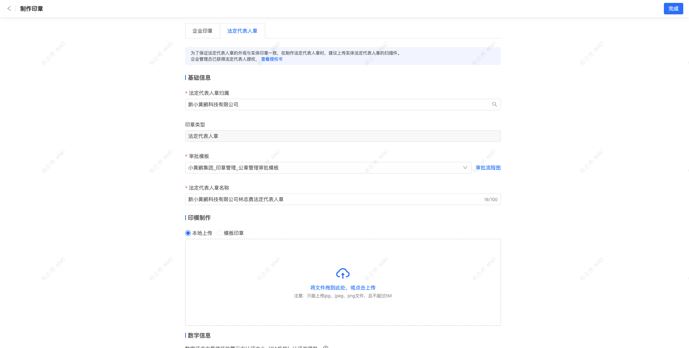The width and height of the screenshot is (689, 348).
Task: Click the 印模制作 section heading
Action: tap(199, 218)
